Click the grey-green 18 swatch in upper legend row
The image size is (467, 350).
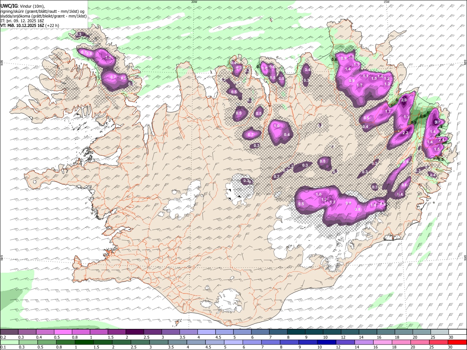pos(404,332)
